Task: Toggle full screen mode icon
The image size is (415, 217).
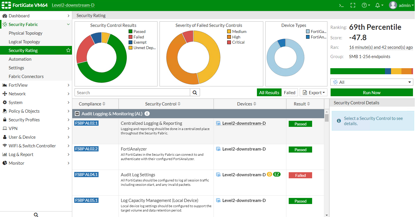Action: click(353, 5)
